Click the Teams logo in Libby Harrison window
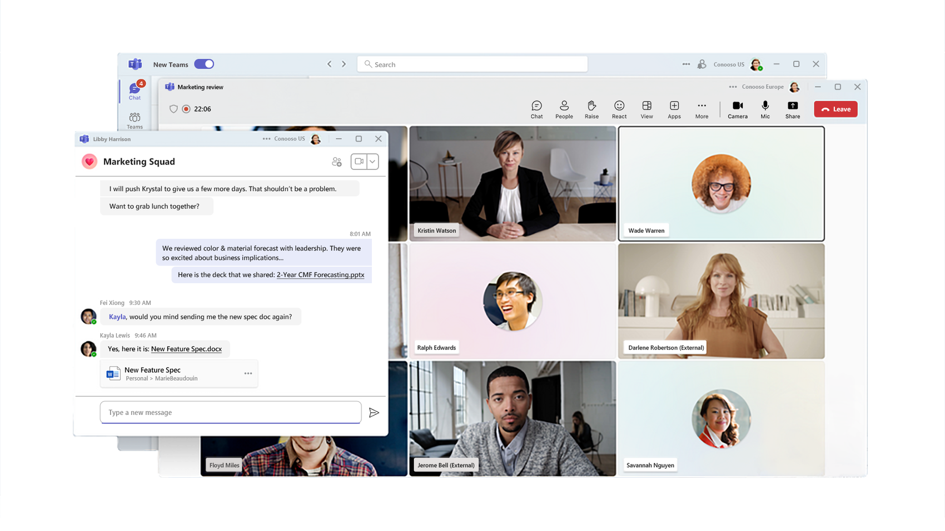Viewport: 945px width, 531px height. (x=84, y=139)
